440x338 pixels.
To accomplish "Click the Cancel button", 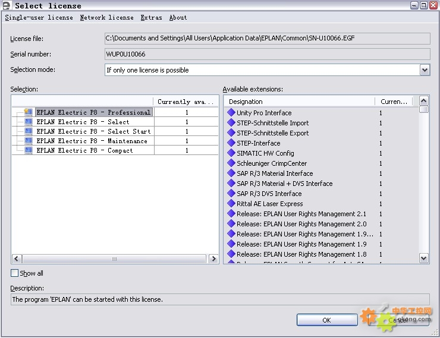I will pos(398,320).
